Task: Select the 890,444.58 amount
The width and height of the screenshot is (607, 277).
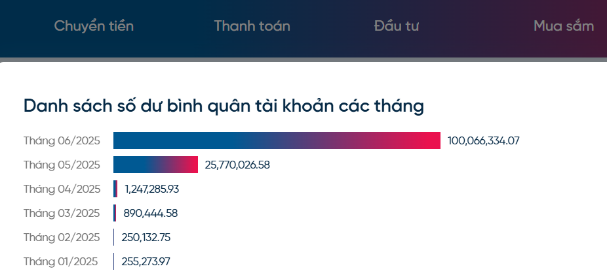Action: click(150, 213)
